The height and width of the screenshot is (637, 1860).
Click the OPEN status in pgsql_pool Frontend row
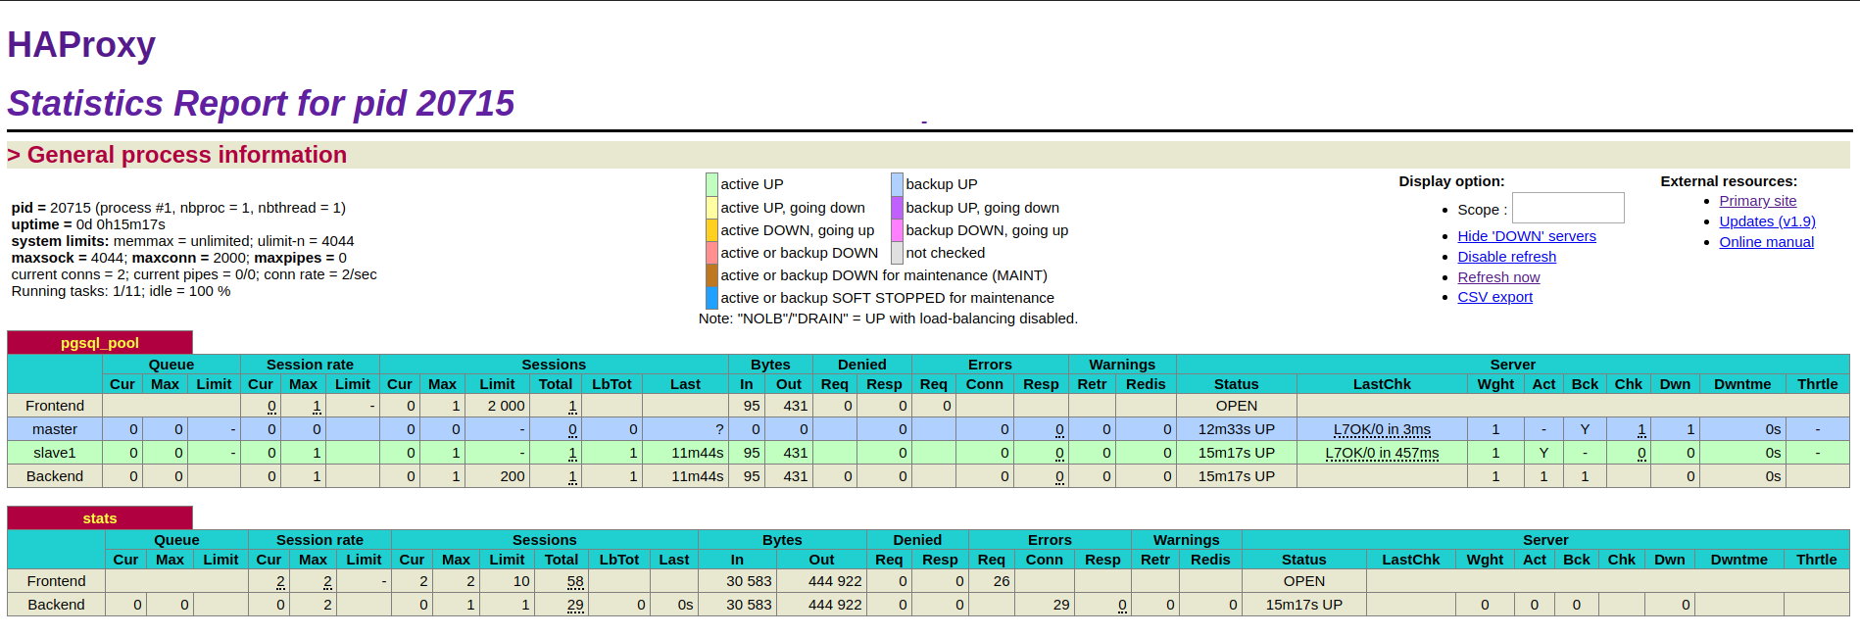pos(1237,406)
